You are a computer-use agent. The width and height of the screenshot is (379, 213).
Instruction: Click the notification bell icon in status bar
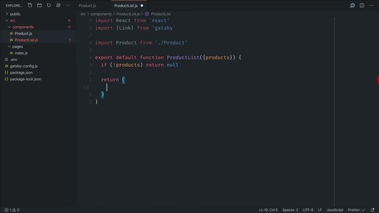click(x=372, y=210)
